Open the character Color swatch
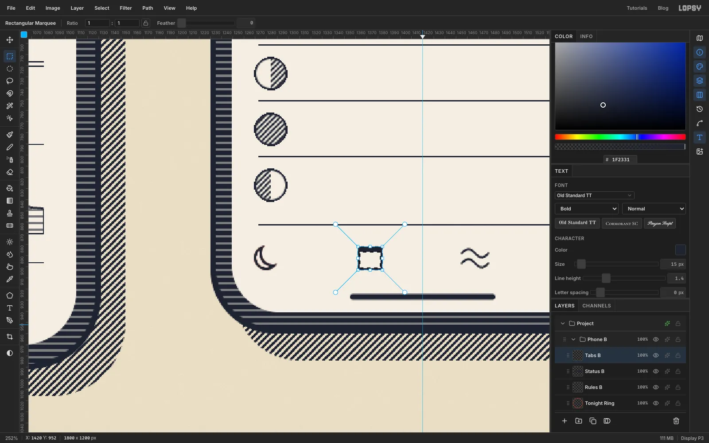Image resolution: width=709 pixels, height=443 pixels. (680, 250)
